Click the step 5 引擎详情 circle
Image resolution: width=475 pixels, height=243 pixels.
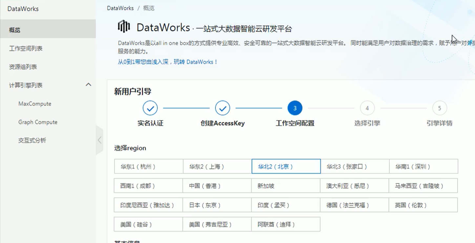pos(440,108)
